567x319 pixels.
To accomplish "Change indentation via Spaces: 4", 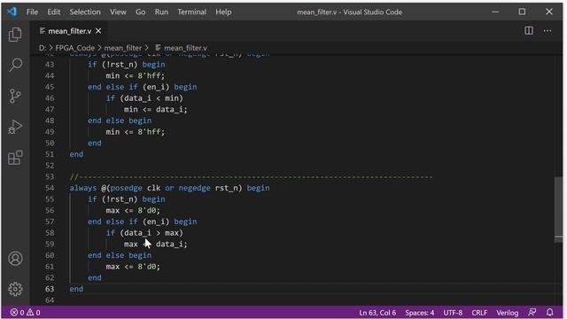I will click(x=419, y=313).
